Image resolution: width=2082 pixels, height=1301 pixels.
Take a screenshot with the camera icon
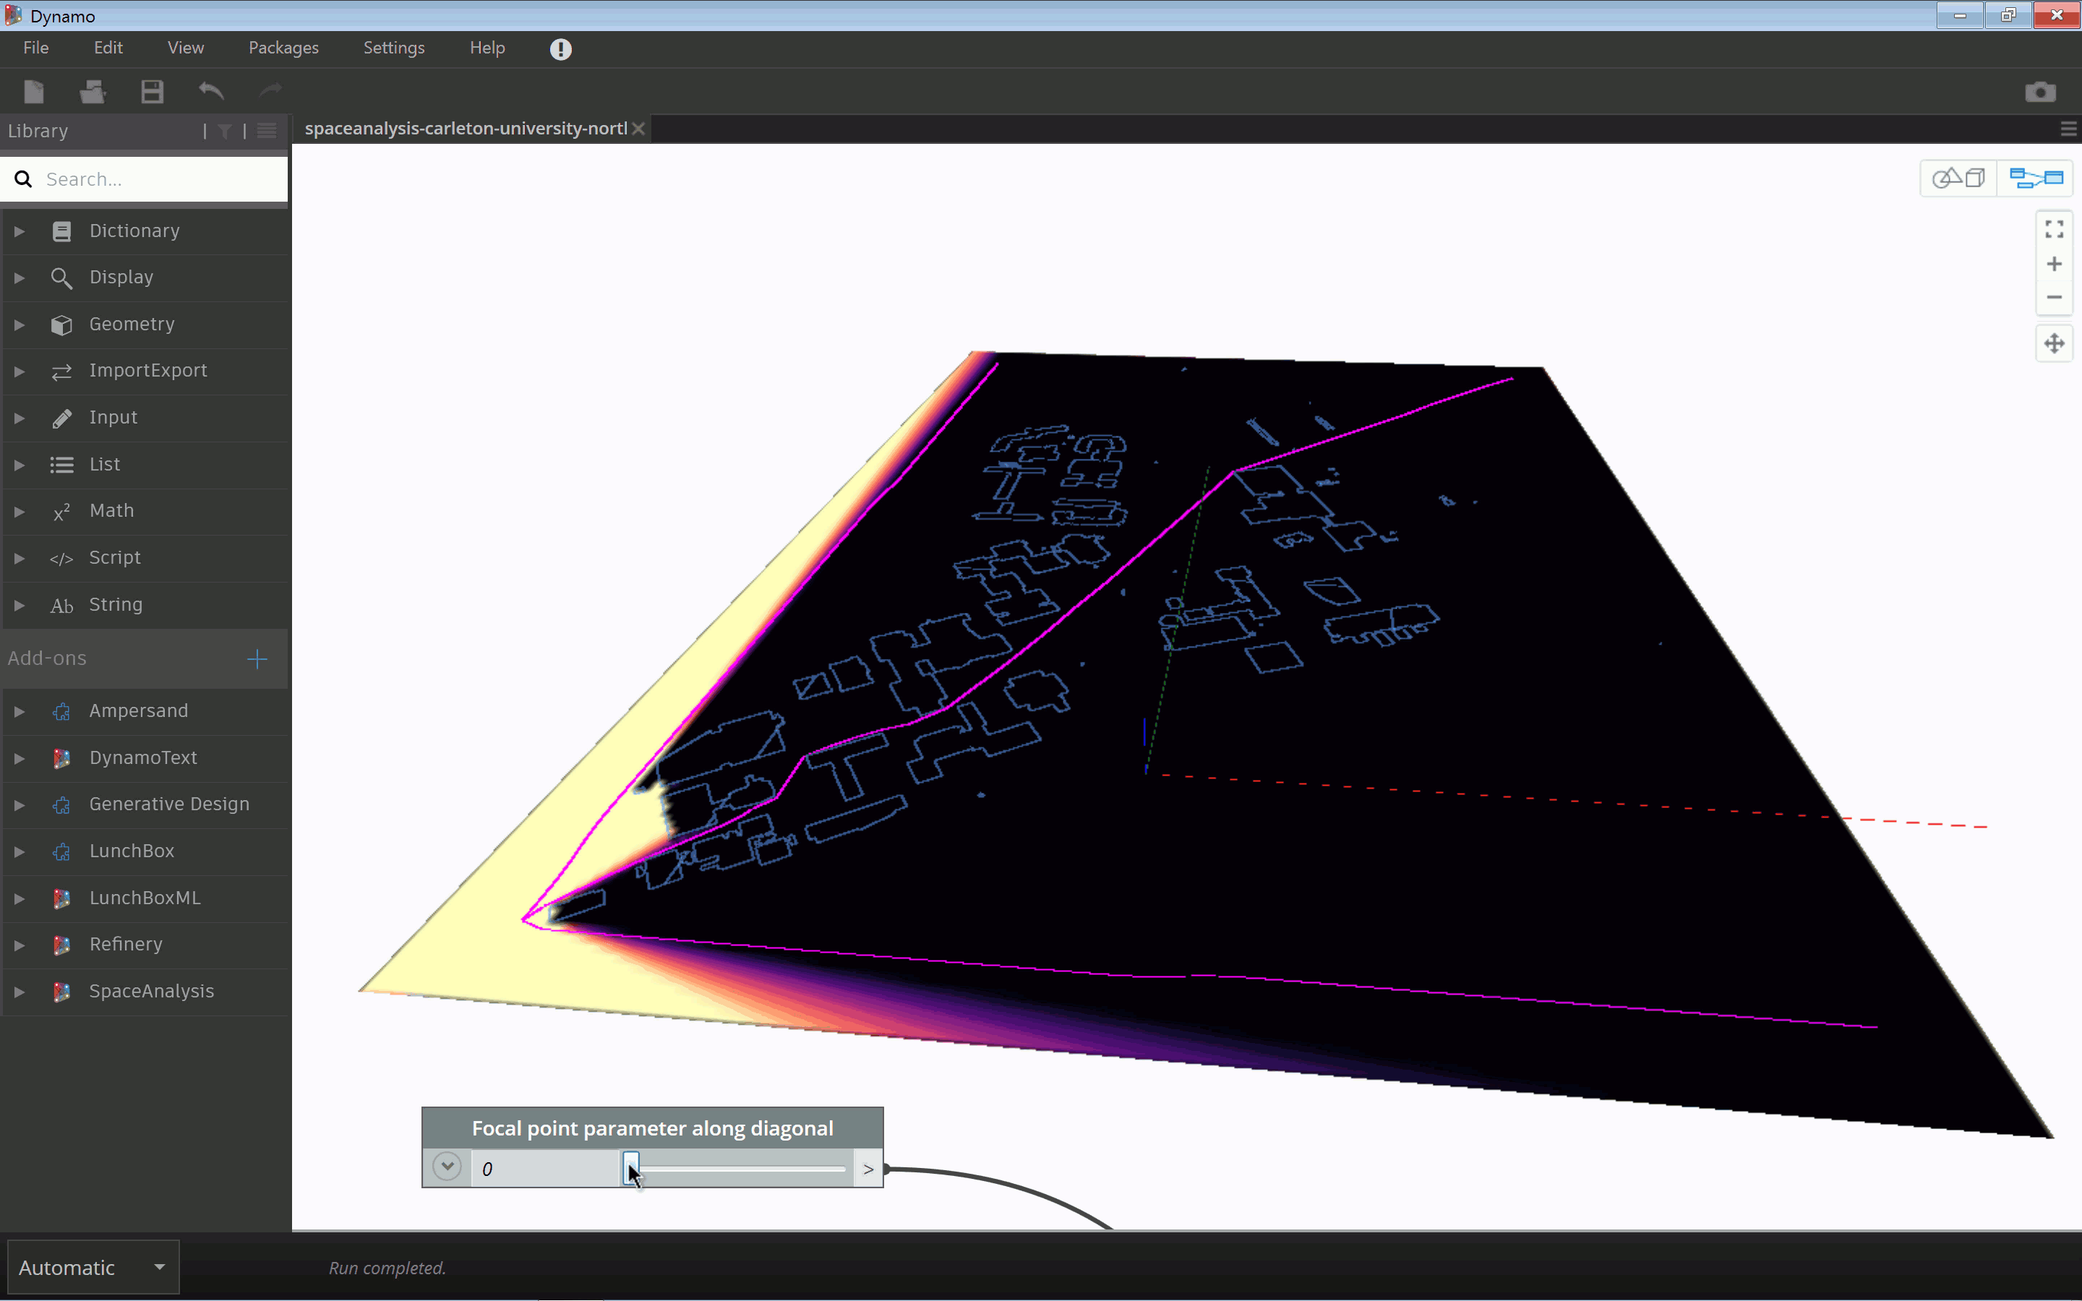[x=2039, y=91]
